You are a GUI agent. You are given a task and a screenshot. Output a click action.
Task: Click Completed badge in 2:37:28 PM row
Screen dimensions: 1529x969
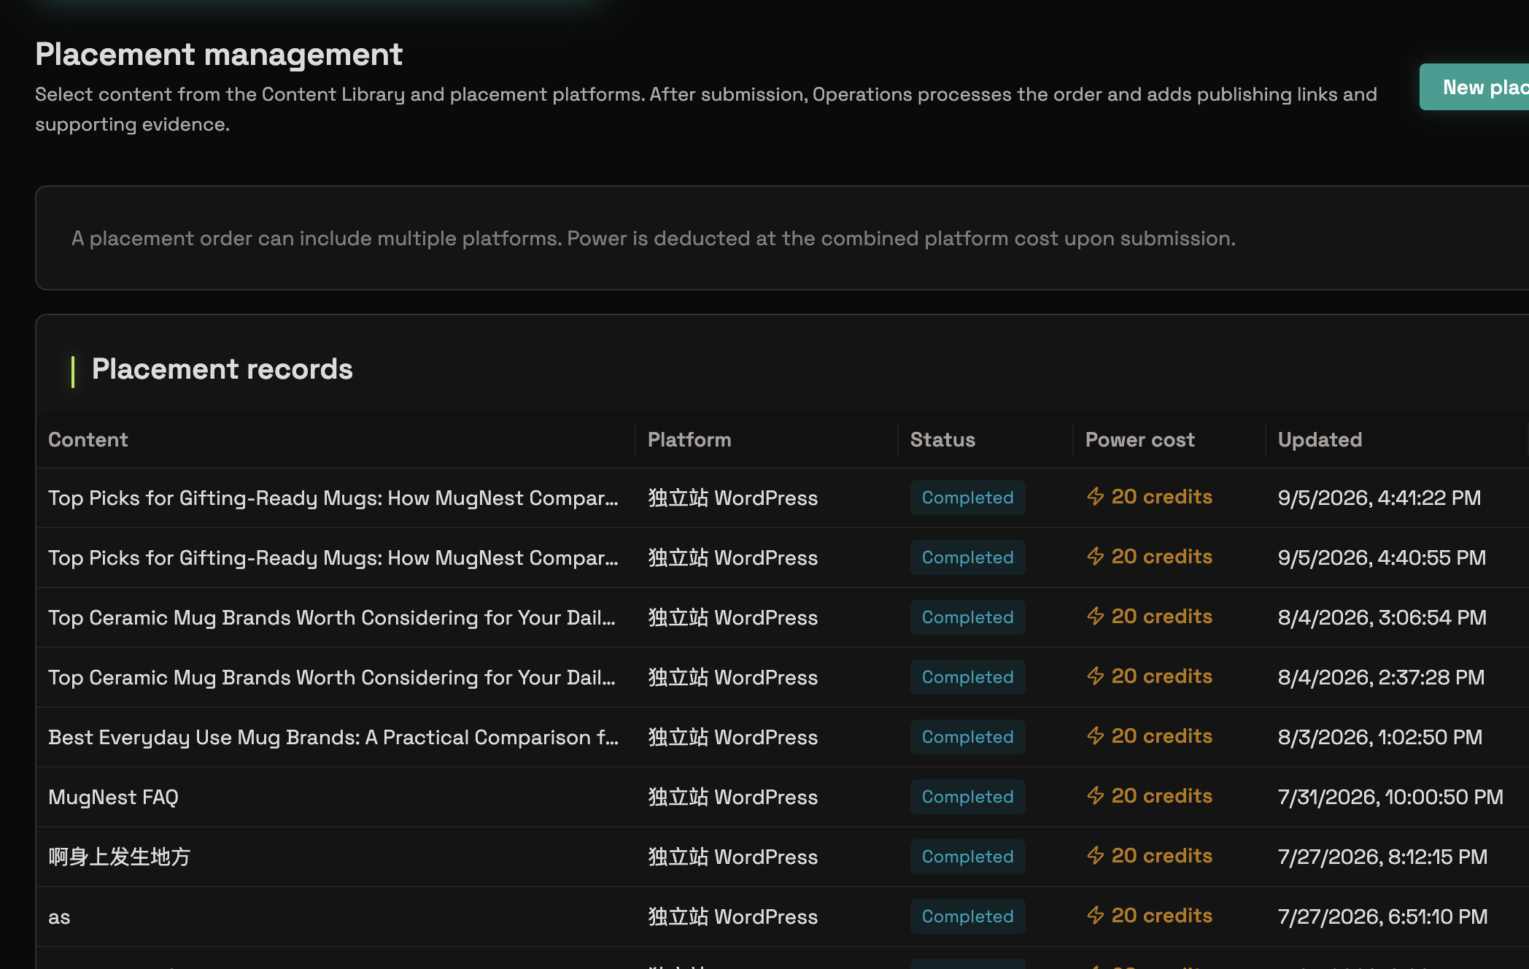(x=967, y=677)
